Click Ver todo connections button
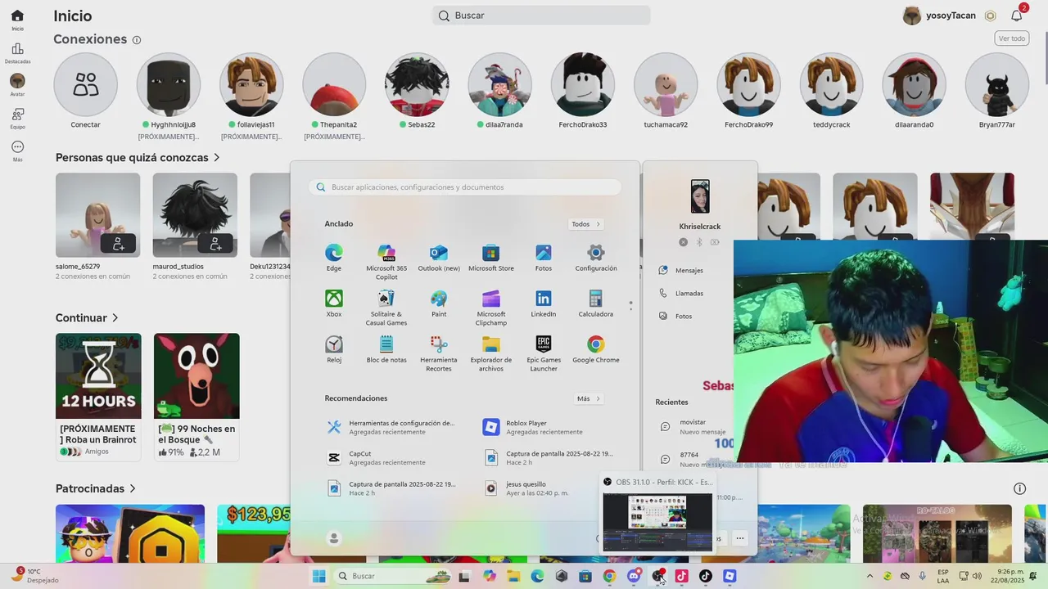The width and height of the screenshot is (1048, 589). (x=1012, y=38)
